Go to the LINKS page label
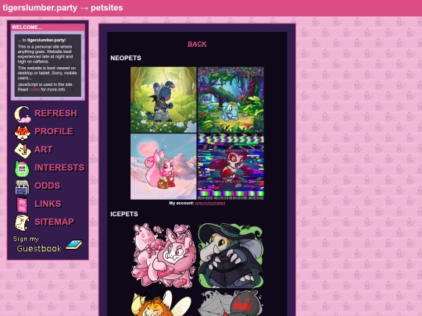422x316 pixels. click(x=48, y=204)
